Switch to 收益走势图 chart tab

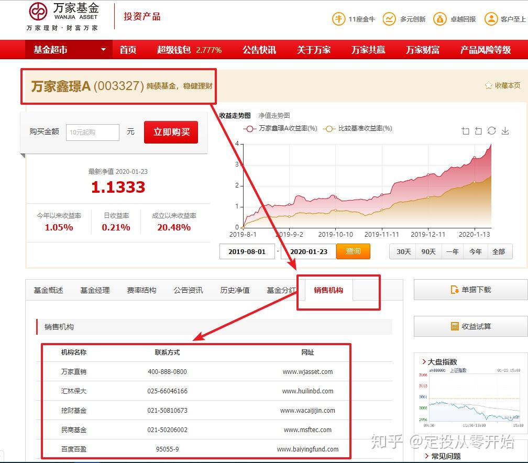235,116
